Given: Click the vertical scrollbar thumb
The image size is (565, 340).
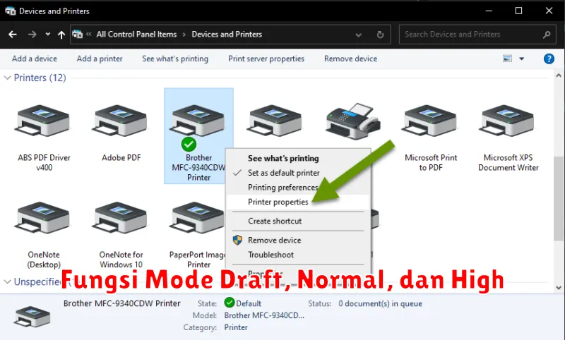Looking at the screenshot, I should [558, 198].
